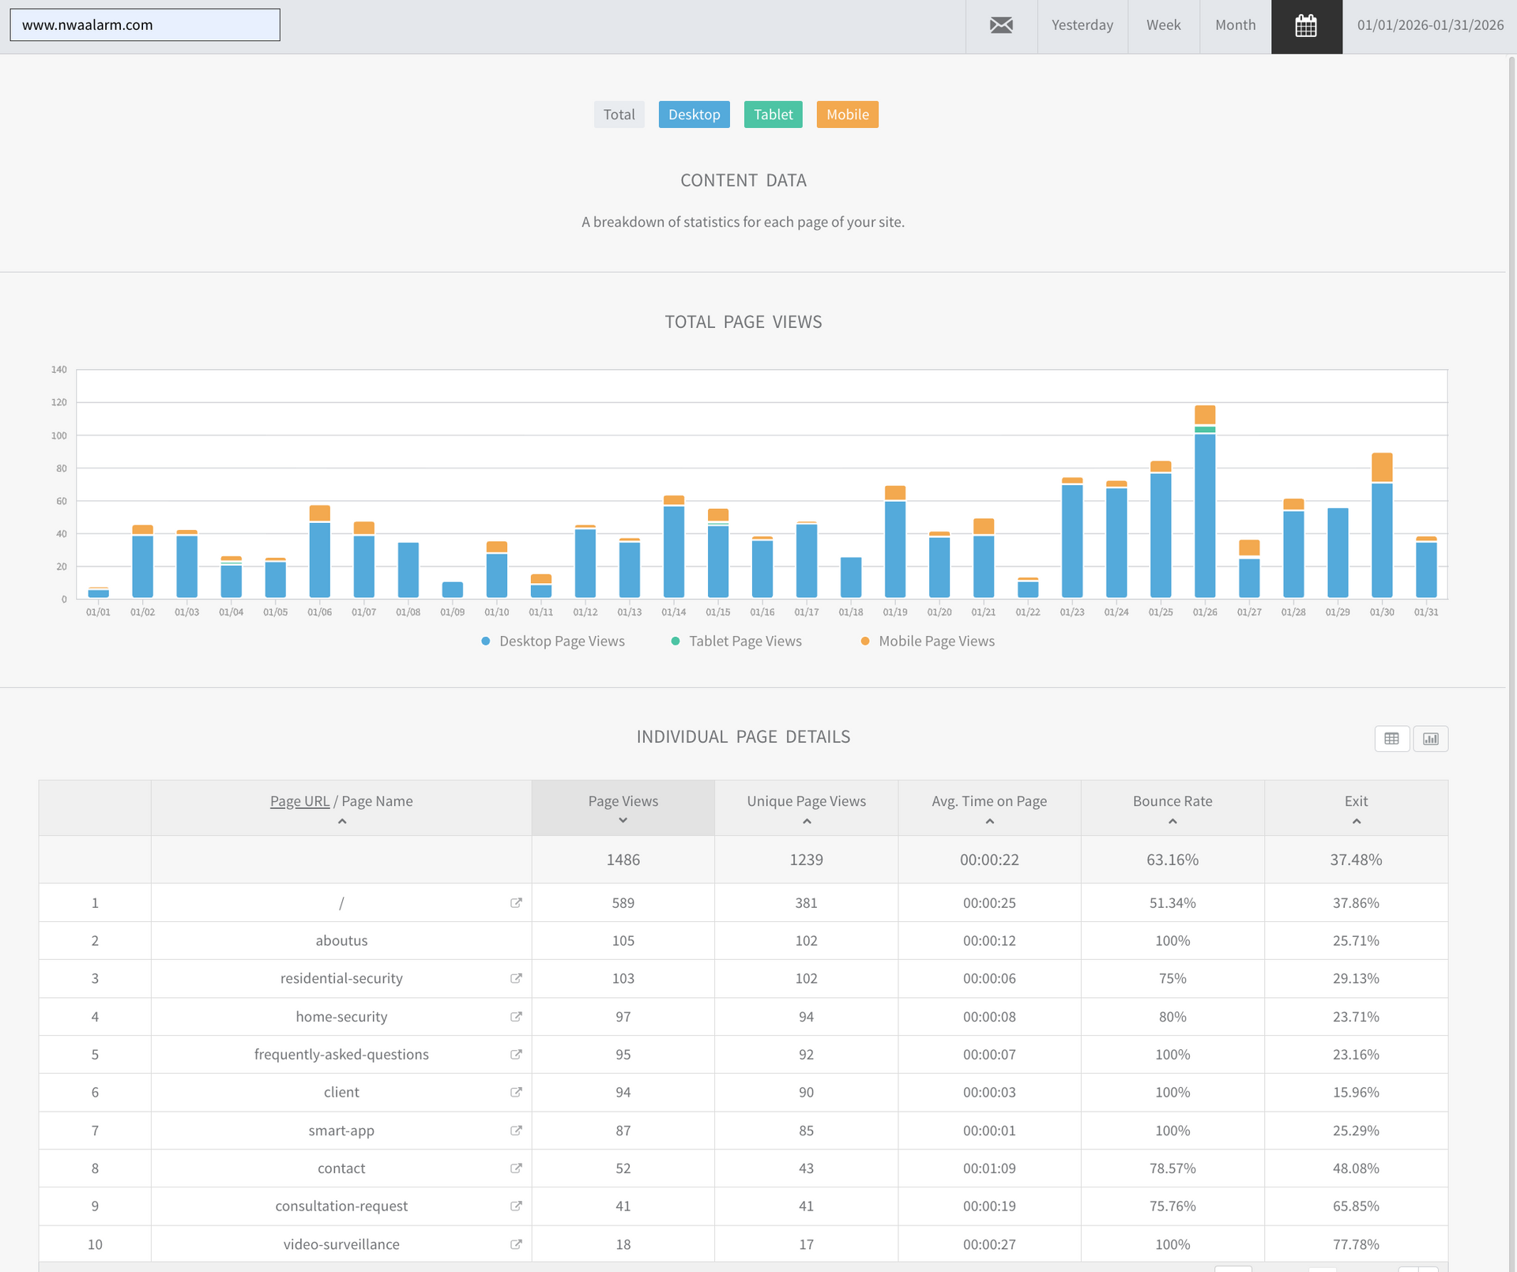This screenshot has height=1272, width=1517.
Task: Click the envelope email report icon
Action: pos(1001,25)
